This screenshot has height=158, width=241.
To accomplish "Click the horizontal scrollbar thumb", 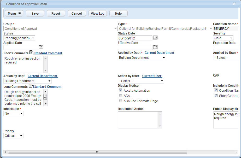I will click(97, 152).
